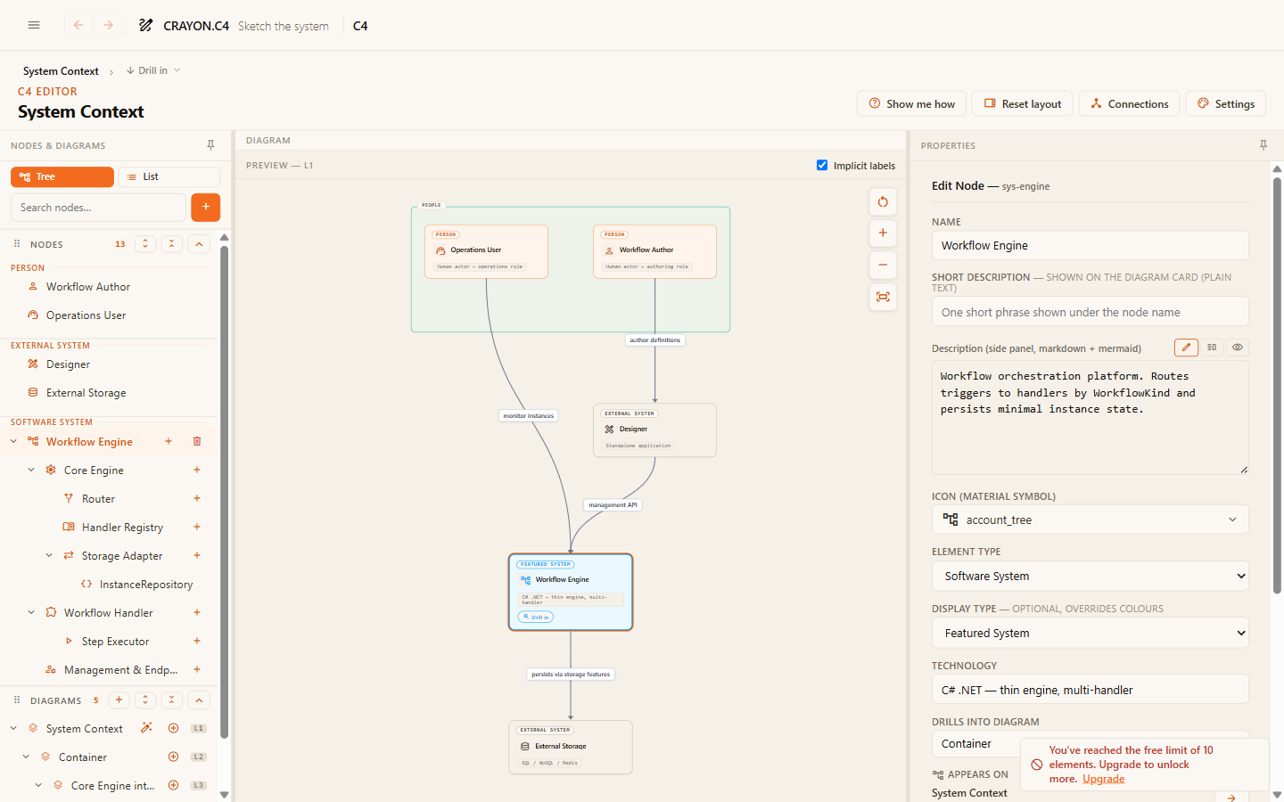Open the Connections panel
Screen dimensions: 1284x802
click(x=1129, y=103)
